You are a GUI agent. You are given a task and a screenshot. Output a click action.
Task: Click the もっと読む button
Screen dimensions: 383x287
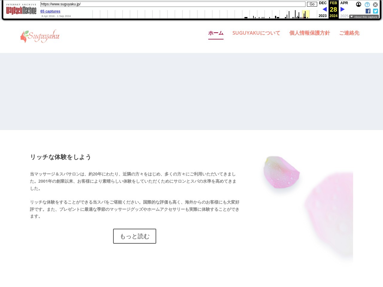click(135, 236)
